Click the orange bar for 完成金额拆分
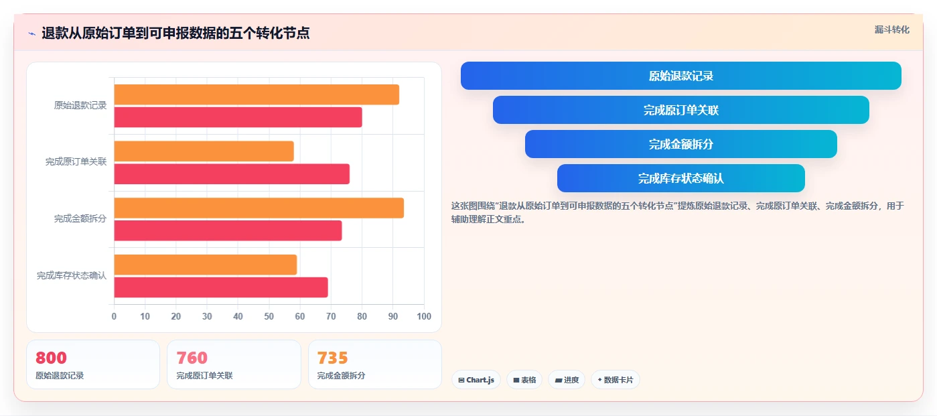Screen dimensions: 937x416 pyautogui.click(x=259, y=208)
